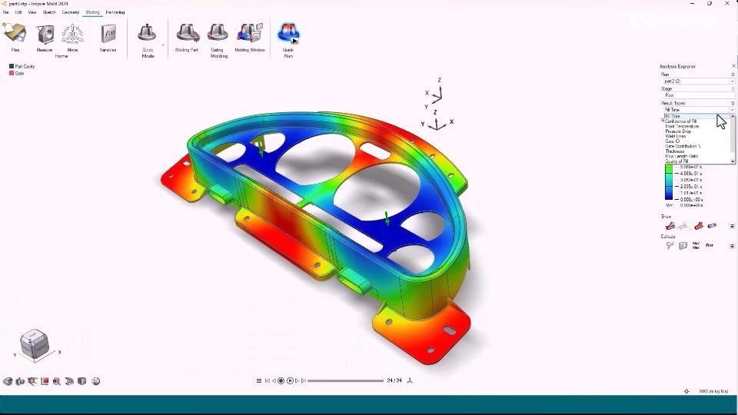This screenshot has height=415, width=738.
Task: Click the red square view icon at bottom-left
Action: pyautogui.click(x=45, y=381)
